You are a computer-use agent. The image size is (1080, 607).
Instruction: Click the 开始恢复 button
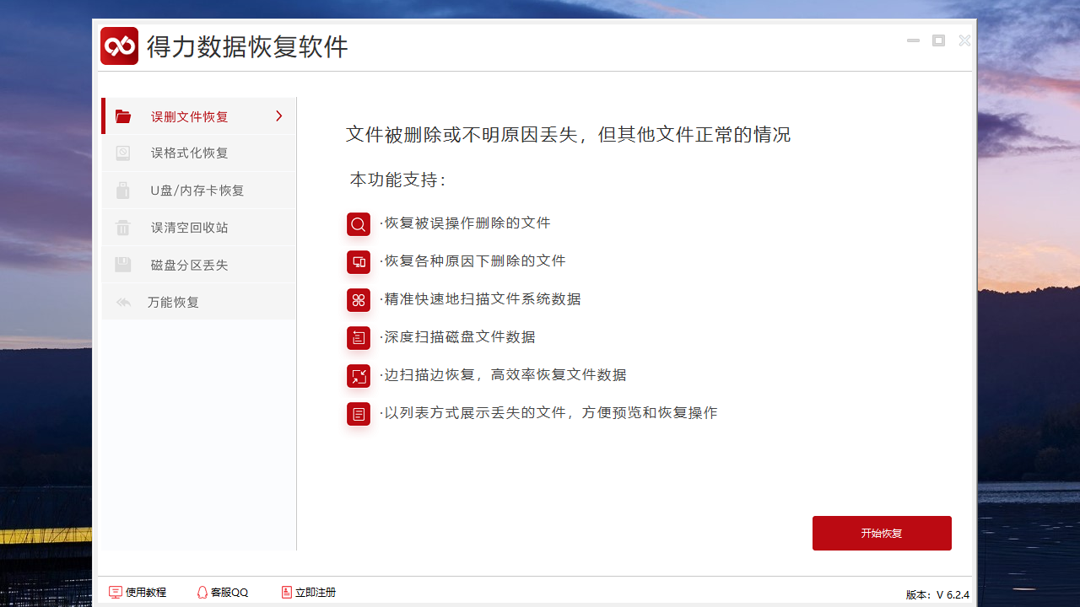(x=882, y=533)
